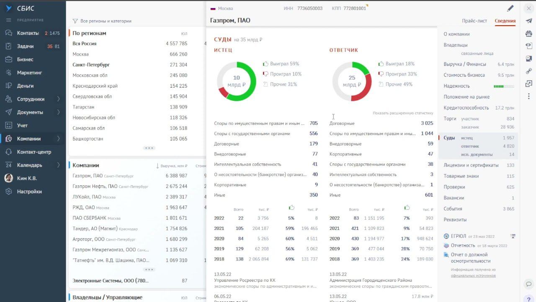Screen dimensions: 536x302
Task: Expand more regions via dots under Башкортостан
Action: coord(149,148)
